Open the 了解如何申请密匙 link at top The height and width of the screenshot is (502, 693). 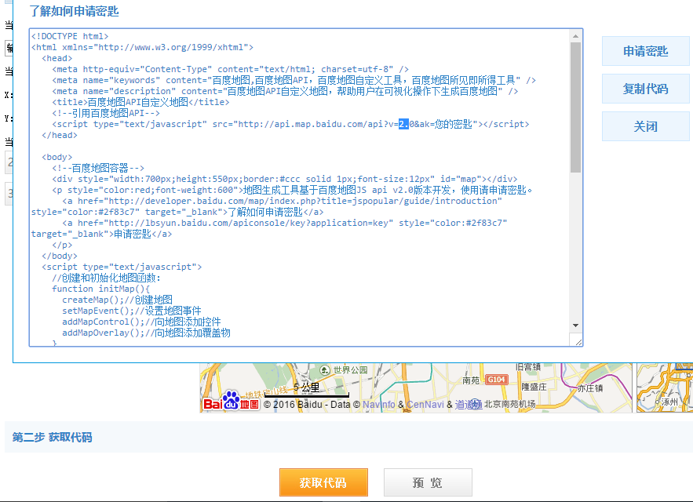75,11
